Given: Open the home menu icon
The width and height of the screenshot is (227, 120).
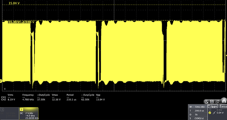Looking at the screenshot, I should pos(224,100).
